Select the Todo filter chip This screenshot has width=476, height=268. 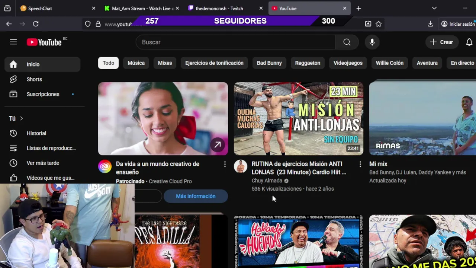point(108,63)
